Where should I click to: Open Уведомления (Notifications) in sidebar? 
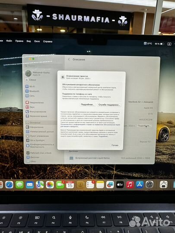point(35,102)
